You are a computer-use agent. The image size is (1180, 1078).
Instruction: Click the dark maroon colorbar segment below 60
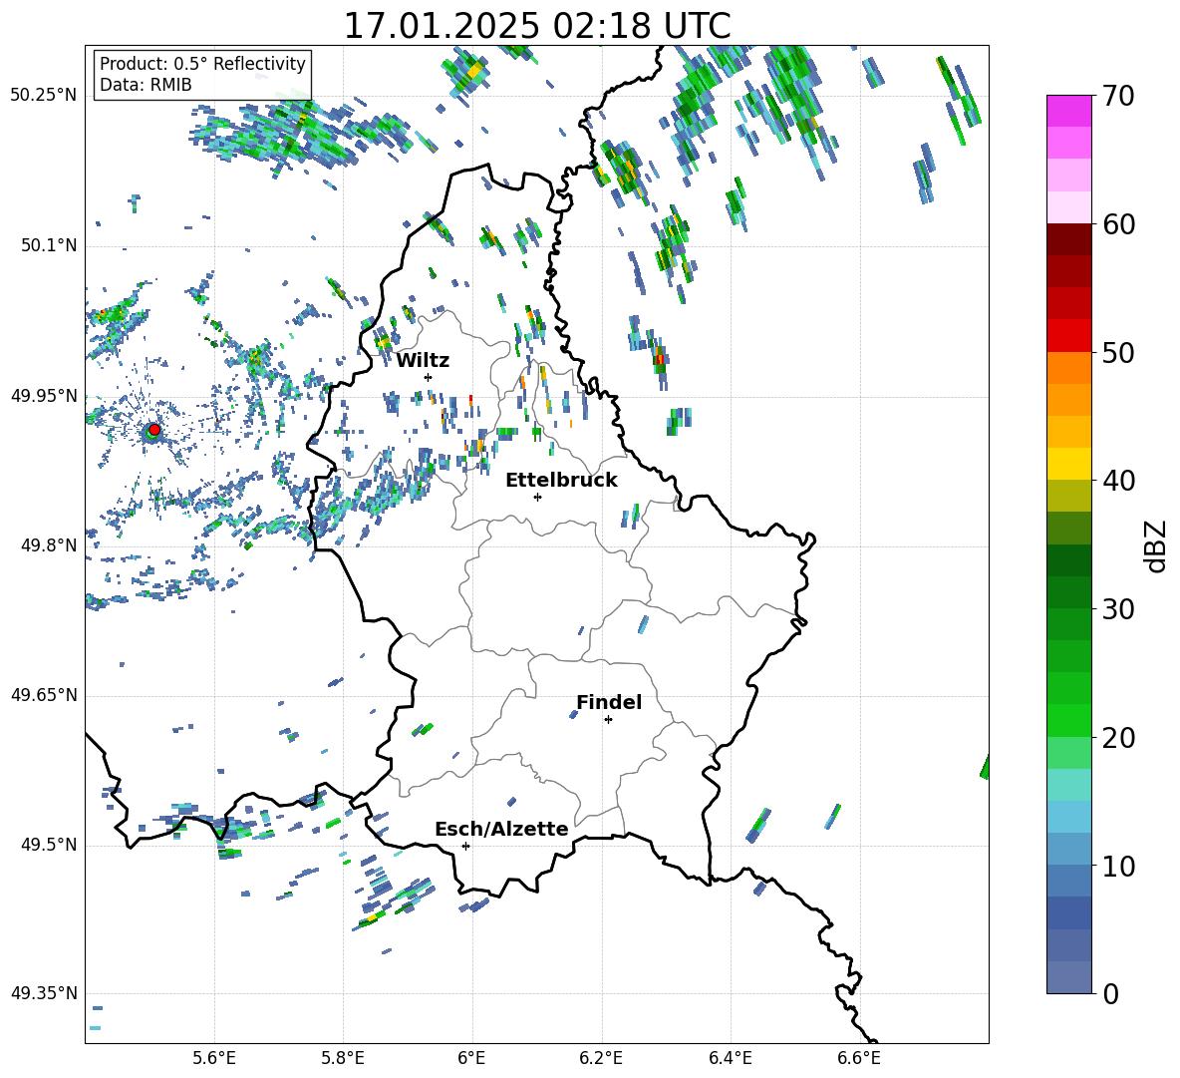pos(1068,238)
